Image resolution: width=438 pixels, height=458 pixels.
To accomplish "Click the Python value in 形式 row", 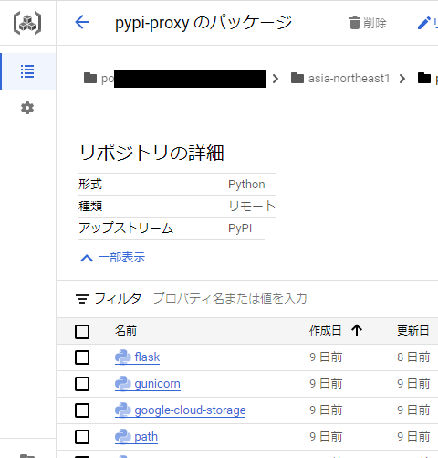I will click(x=246, y=185).
